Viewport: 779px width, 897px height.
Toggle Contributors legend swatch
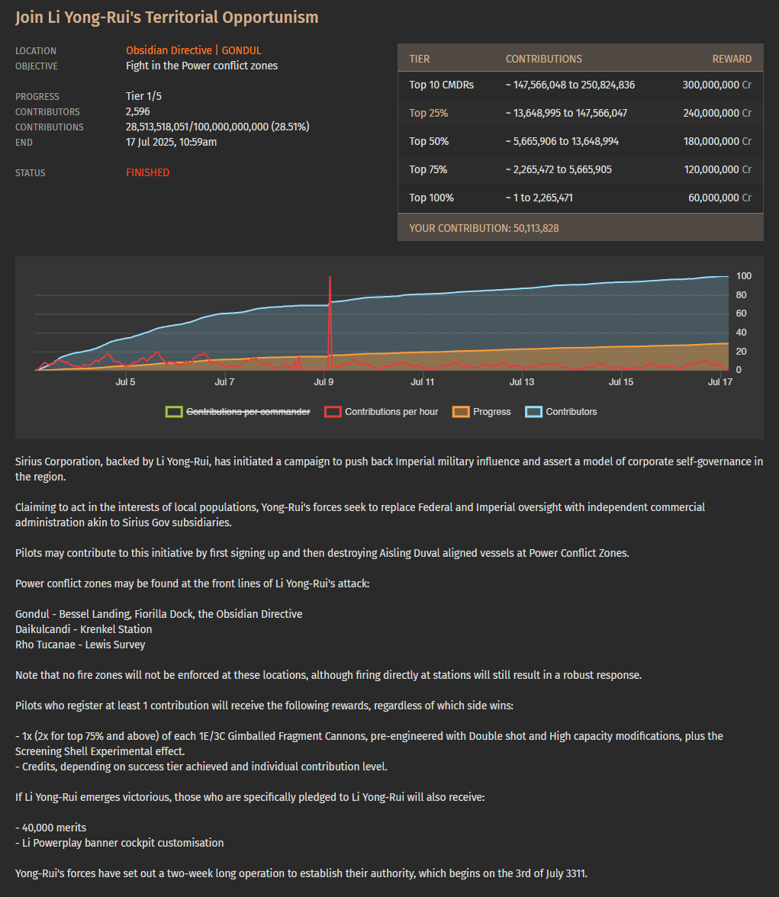(x=533, y=412)
